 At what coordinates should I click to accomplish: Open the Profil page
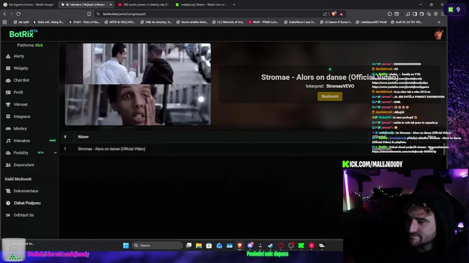(x=18, y=92)
